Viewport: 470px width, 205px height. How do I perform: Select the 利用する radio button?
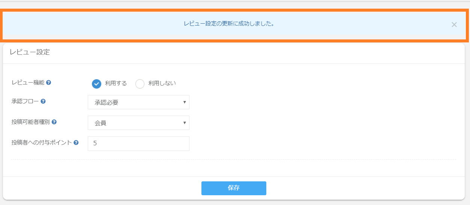click(x=96, y=84)
